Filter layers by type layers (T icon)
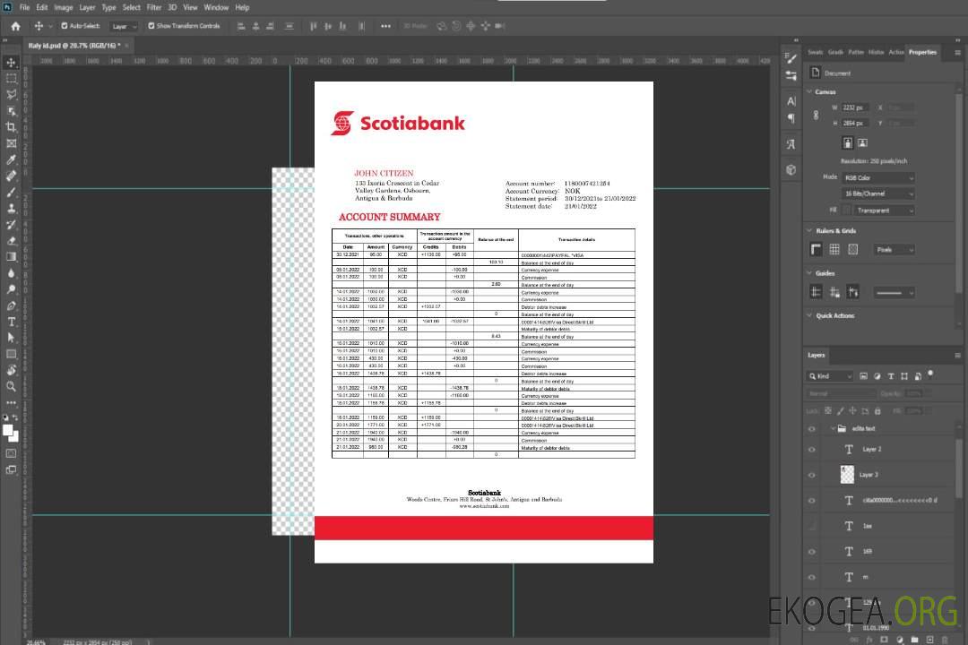The image size is (968, 645). pyautogui.click(x=891, y=376)
